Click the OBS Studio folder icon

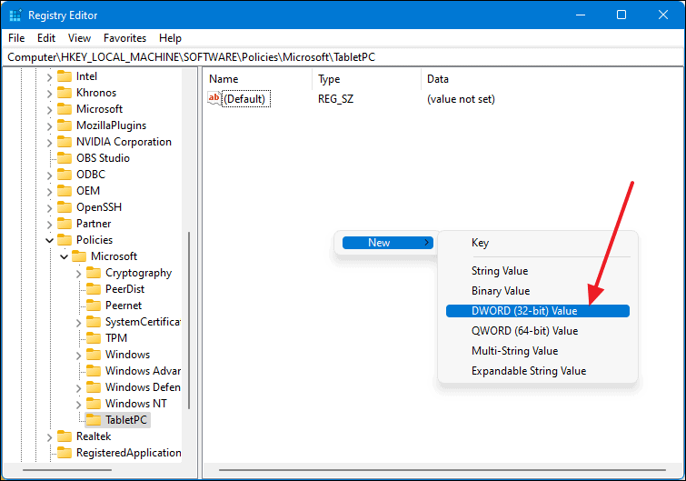[x=65, y=158]
